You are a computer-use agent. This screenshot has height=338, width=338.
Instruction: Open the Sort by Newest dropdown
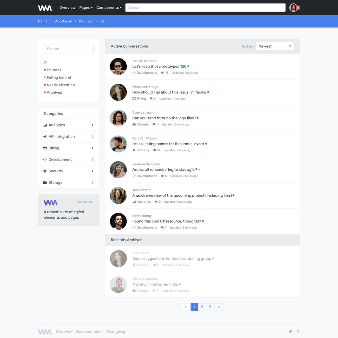(274, 46)
